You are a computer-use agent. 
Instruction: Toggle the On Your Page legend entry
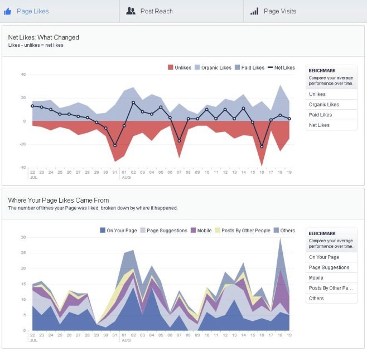pyautogui.click(x=118, y=231)
